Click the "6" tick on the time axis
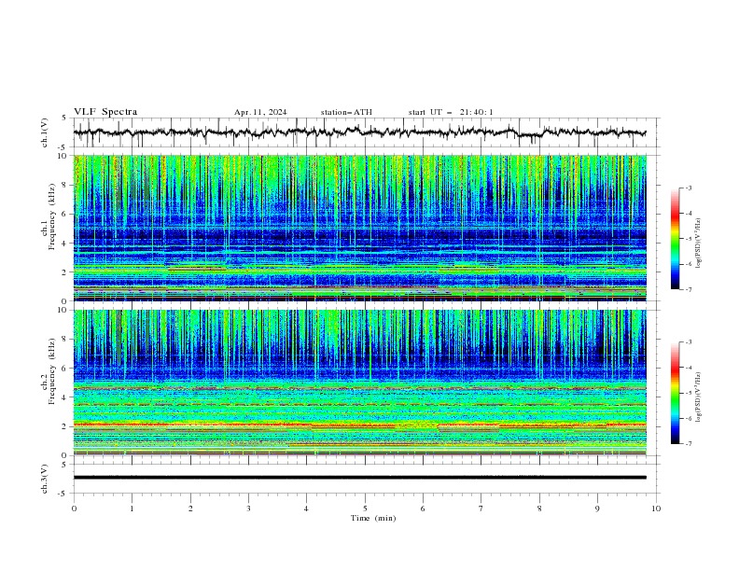The image size is (739, 571). tap(423, 508)
